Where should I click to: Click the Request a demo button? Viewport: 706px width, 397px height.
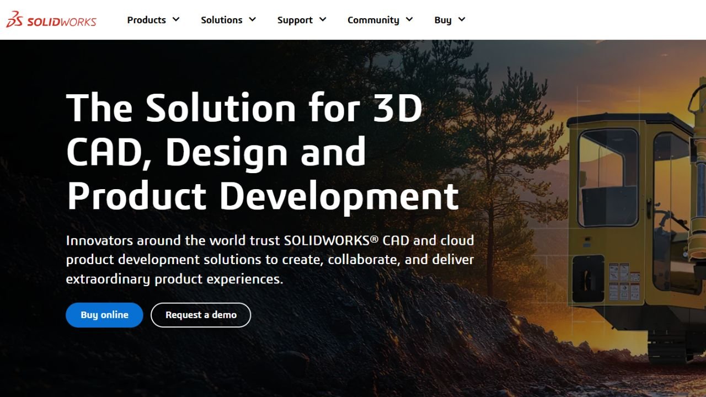click(201, 315)
